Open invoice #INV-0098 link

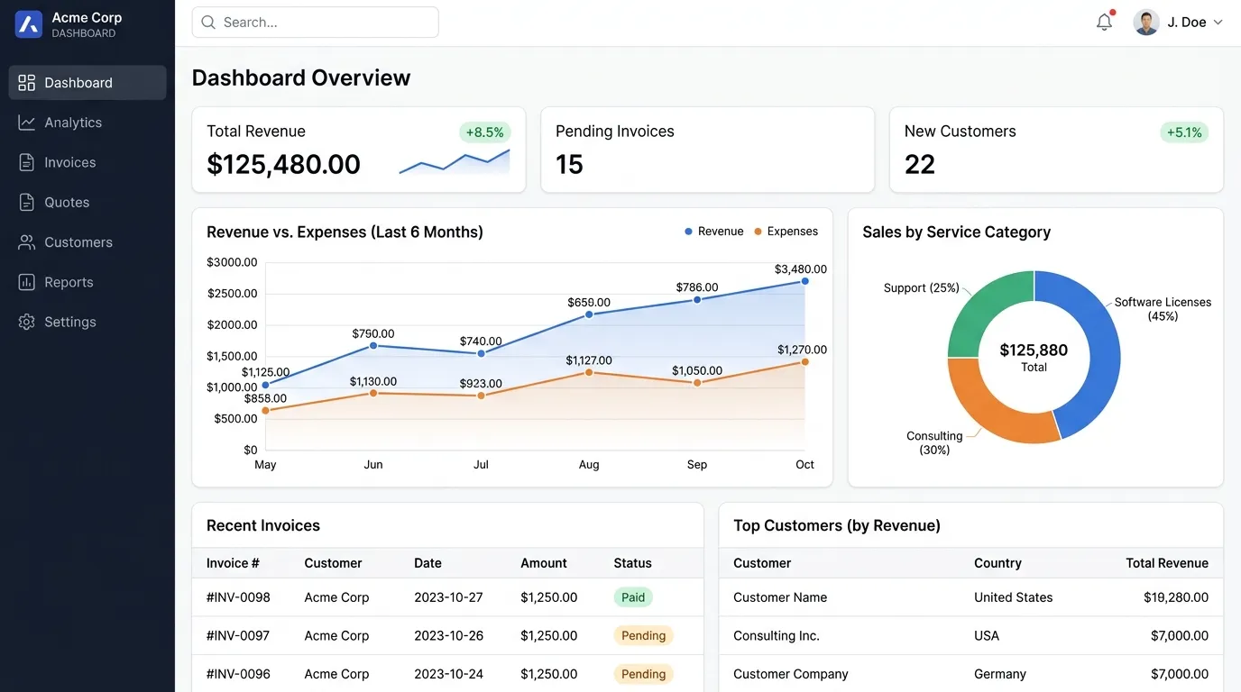coord(238,597)
